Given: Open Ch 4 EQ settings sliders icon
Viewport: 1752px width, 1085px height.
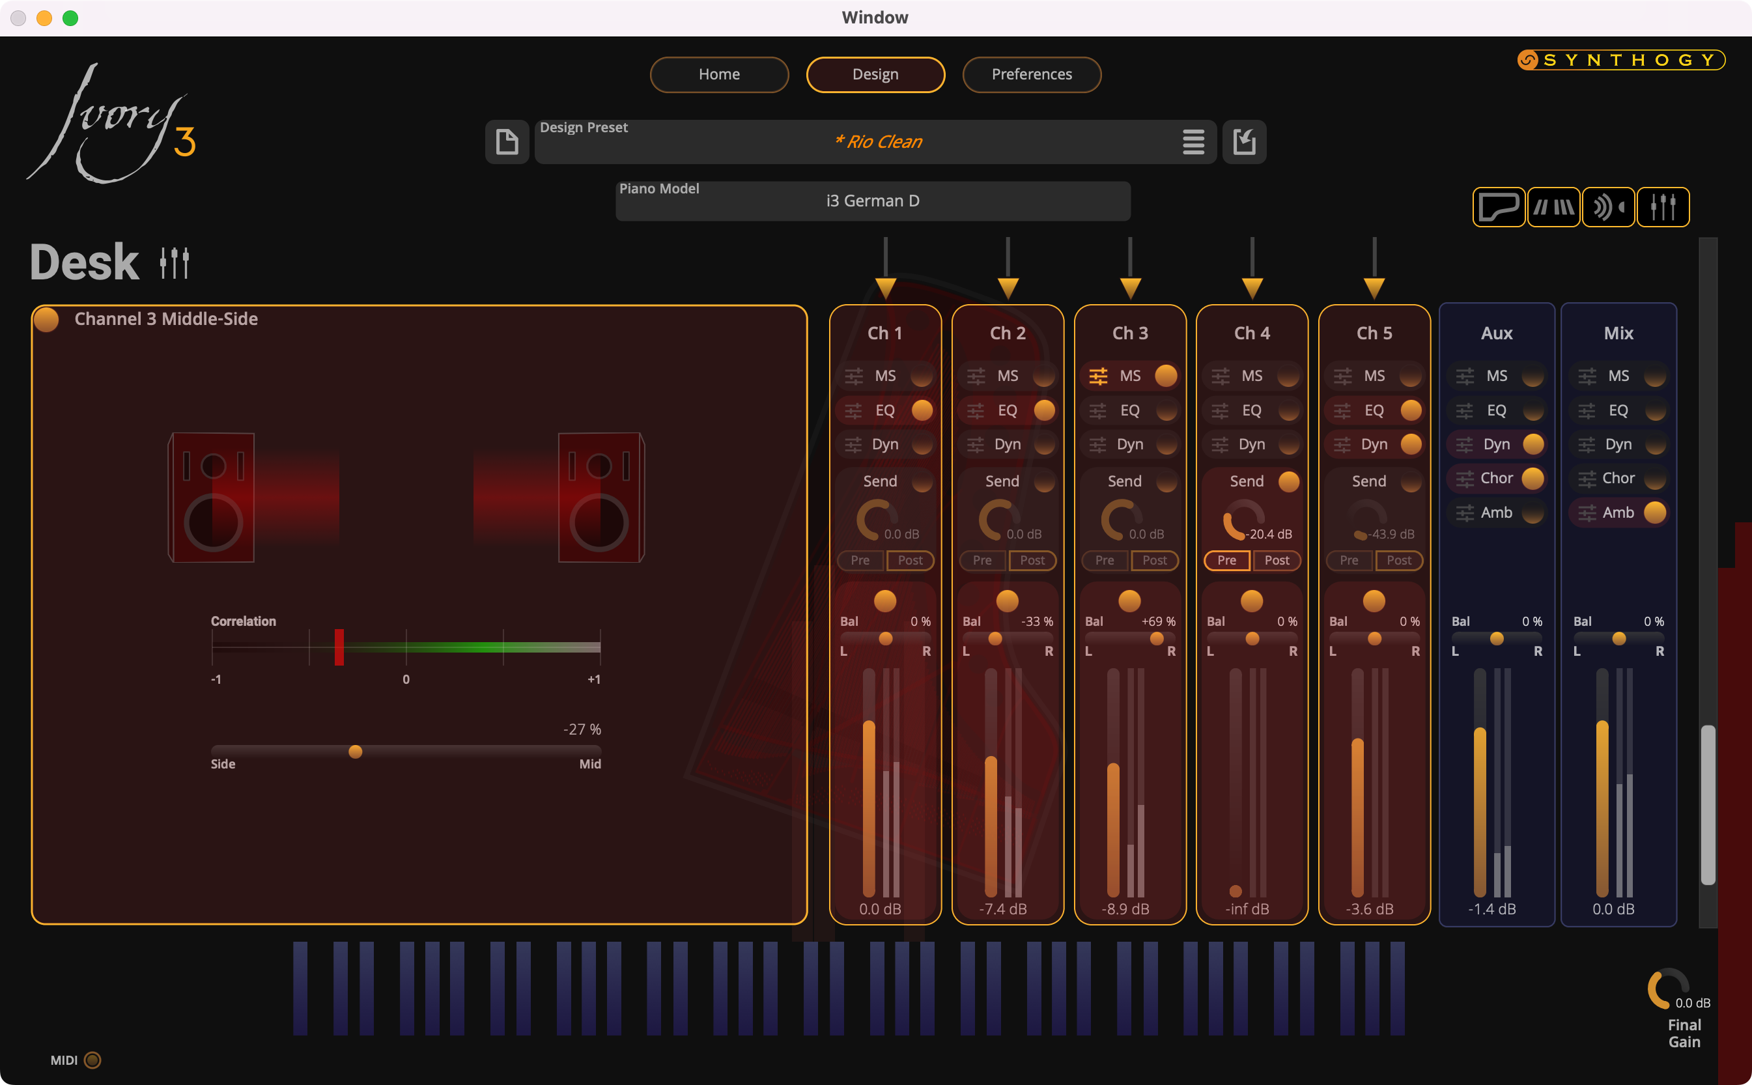Looking at the screenshot, I should point(1221,410).
